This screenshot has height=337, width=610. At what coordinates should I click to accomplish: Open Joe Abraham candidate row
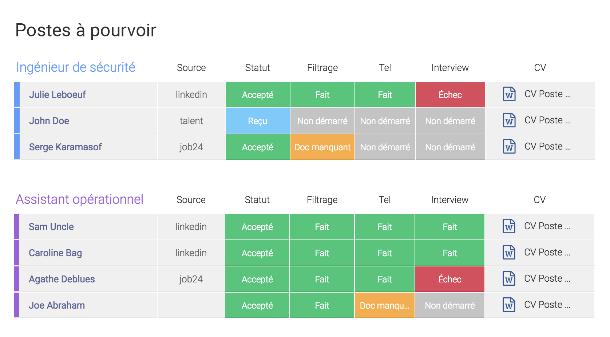(88, 305)
